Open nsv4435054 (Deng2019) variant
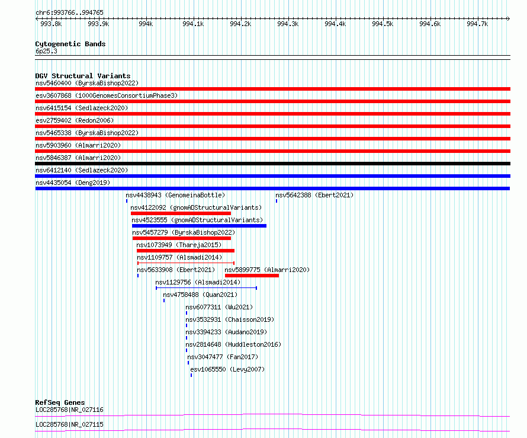Viewport: 527px width, 438px height. point(73,183)
